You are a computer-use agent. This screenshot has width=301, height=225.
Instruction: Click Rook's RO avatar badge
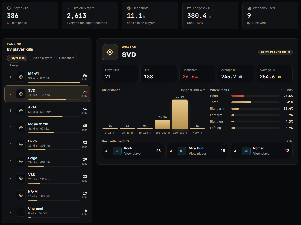point(117,151)
